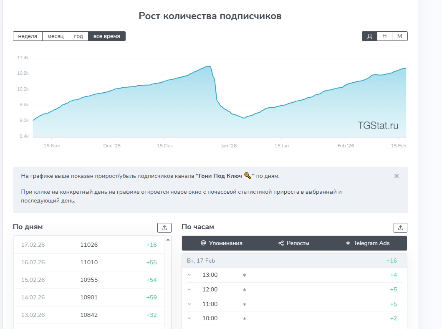Click the Telegram Ads marker beside 10:00
Image resolution: width=442 pixels, height=329 pixels.
244,318
